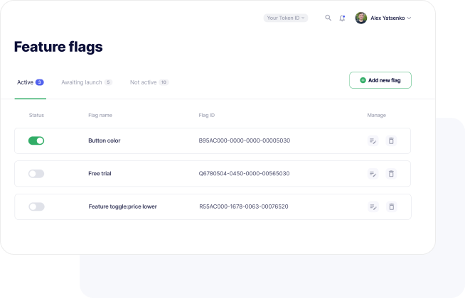Enable the Free trial toggle
Screen dimensions: 465x298
(x=36, y=174)
